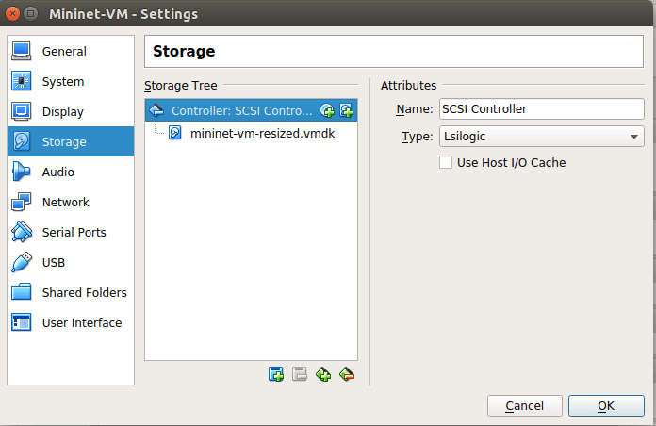Select the SCSI Controller tree row

click(x=240, y=110)
